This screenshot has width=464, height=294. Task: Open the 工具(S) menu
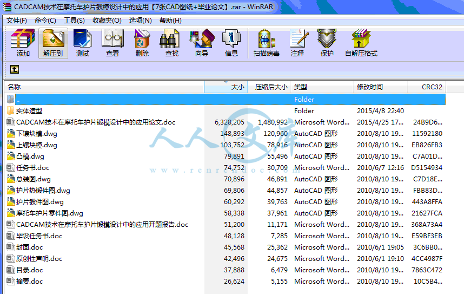(x=74, y=21)
